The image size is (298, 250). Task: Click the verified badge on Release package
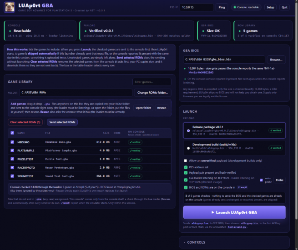[276, 130]
